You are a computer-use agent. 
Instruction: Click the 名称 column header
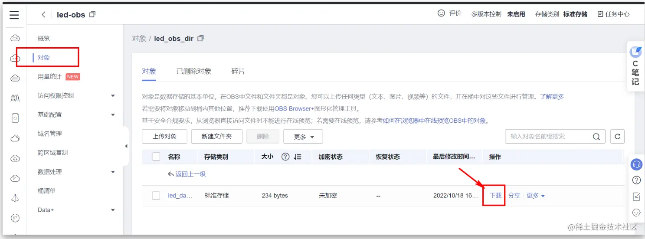coord(174,157)
